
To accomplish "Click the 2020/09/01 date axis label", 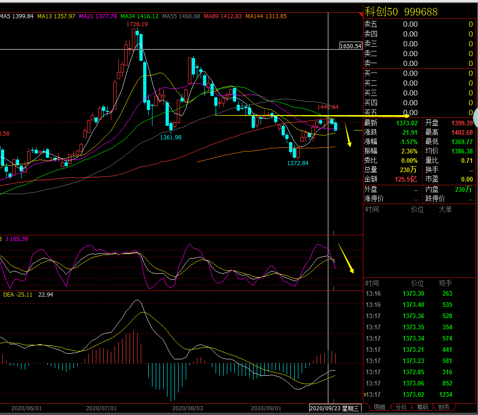I will [266, 408].
